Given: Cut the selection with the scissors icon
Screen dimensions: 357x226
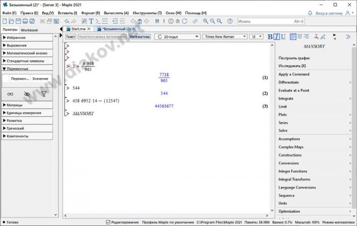Looking at the screenshot, I should pos(42,21).
